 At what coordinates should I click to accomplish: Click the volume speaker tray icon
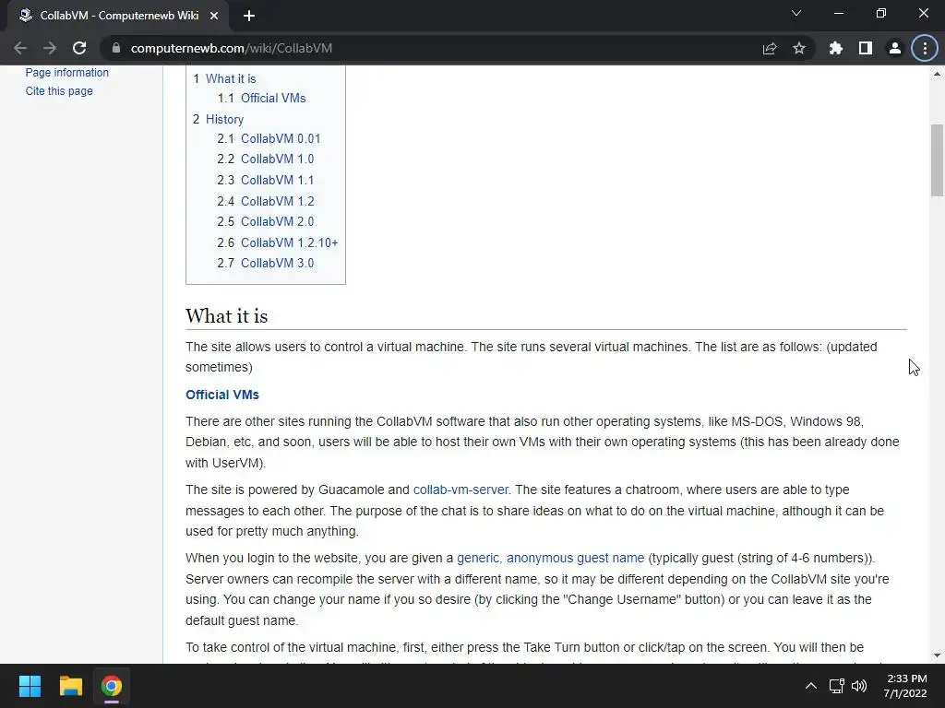(x=859, y=686)
